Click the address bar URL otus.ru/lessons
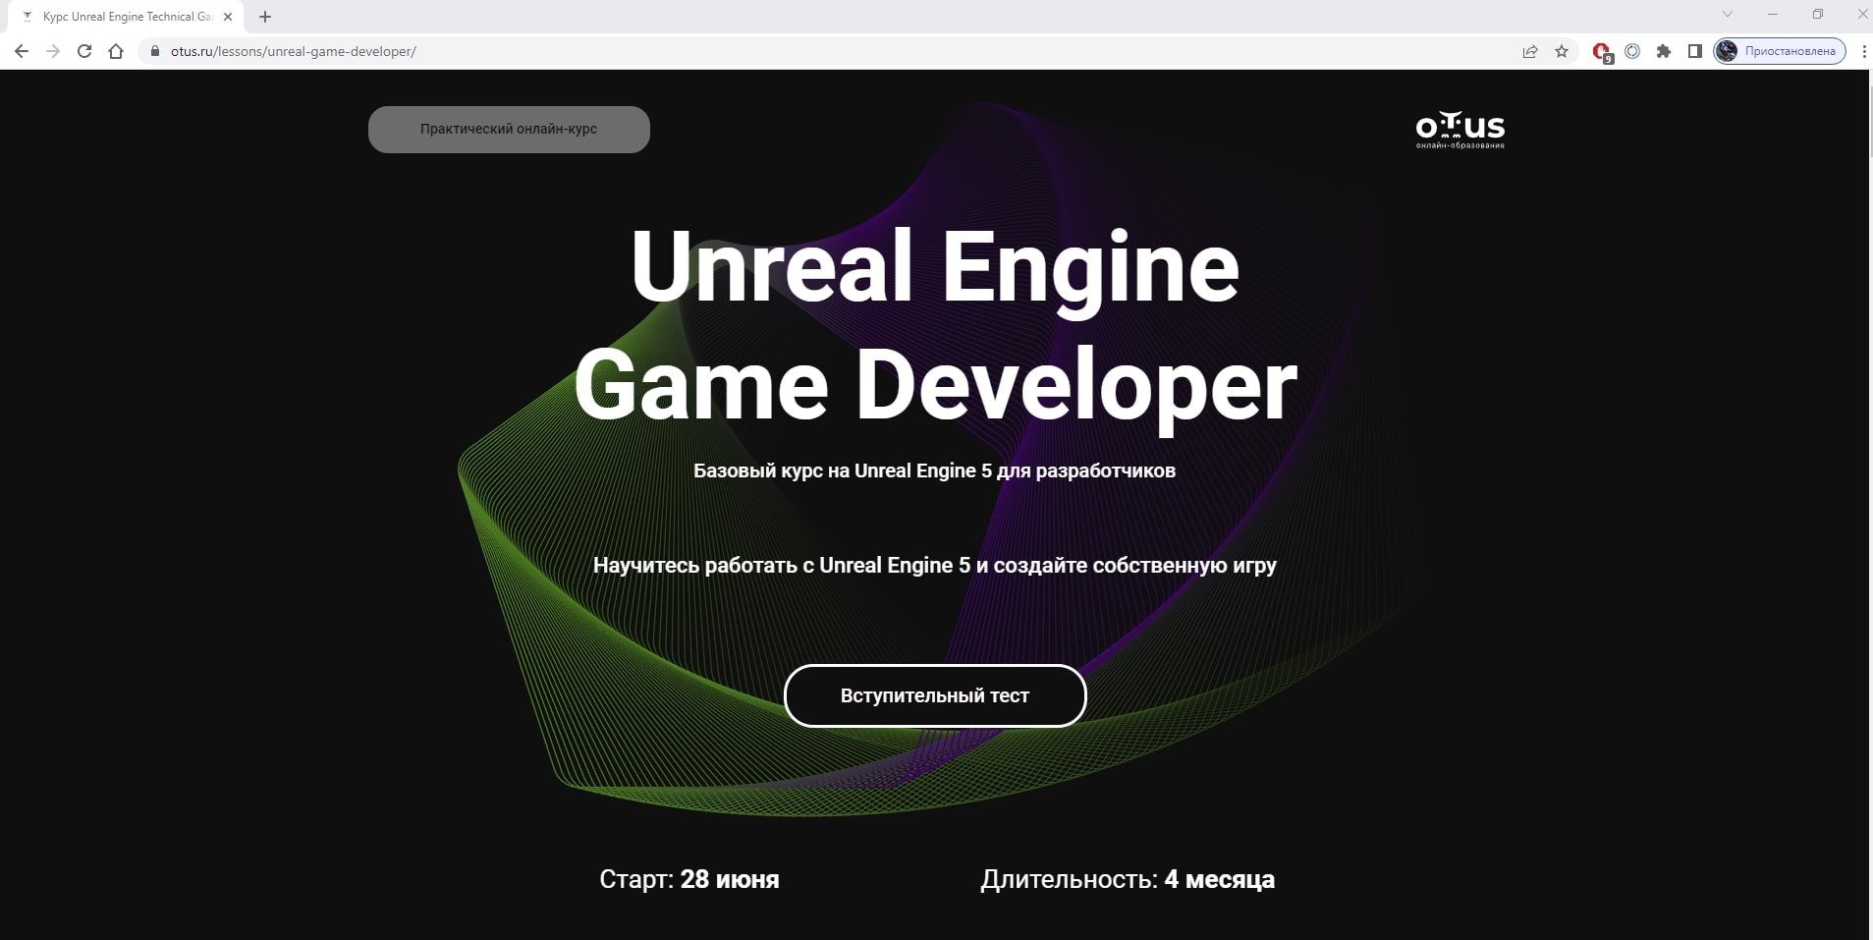Screen dimensions: 1873x940 tap(293, 51)
